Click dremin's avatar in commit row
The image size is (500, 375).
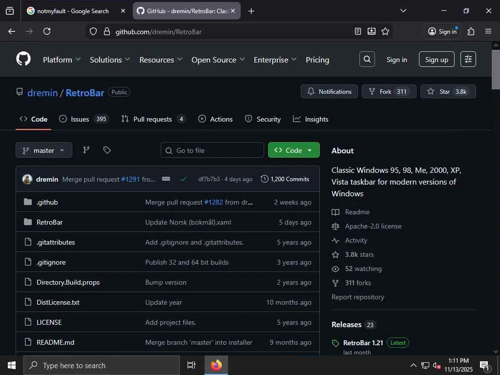pos(27,179)
